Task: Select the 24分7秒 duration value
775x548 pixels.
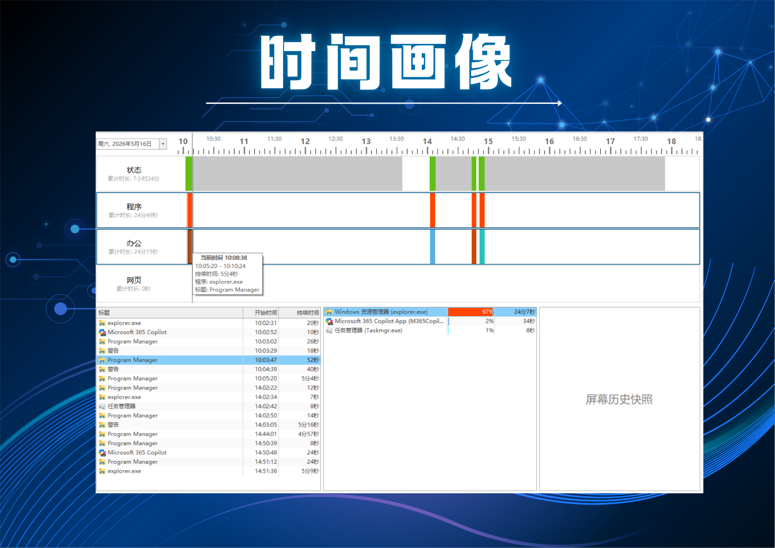Action: (524, 312)
